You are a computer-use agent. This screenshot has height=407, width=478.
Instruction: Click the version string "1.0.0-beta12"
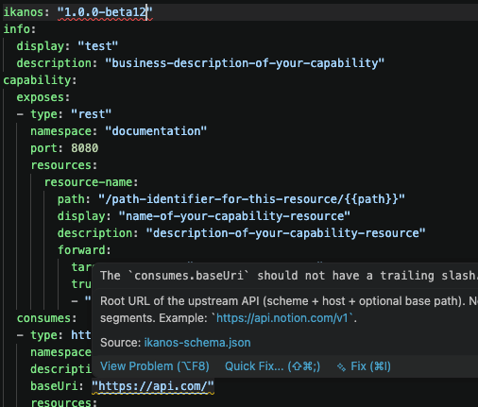(105, 12)
